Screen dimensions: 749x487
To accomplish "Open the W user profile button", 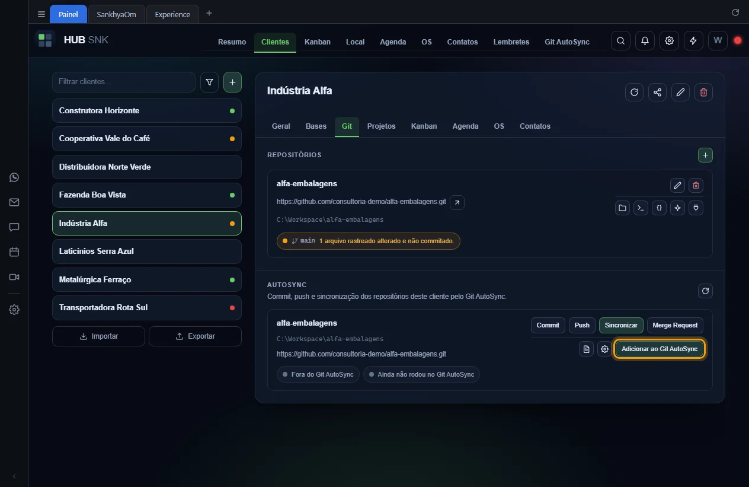I will (718, 41).
